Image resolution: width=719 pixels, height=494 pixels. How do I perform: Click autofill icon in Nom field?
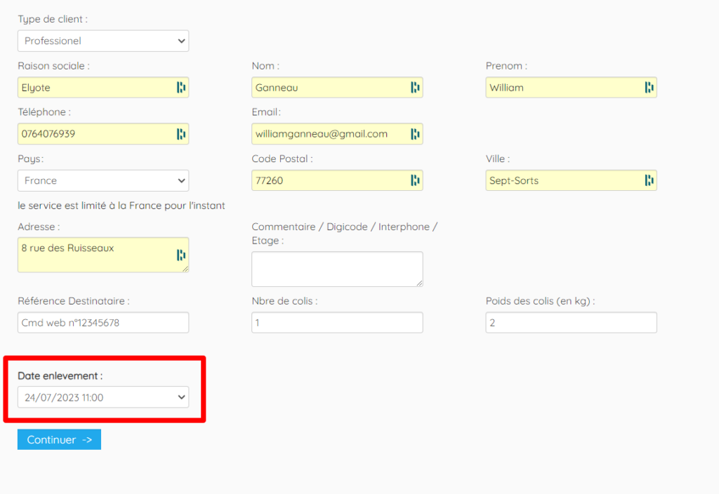point(415,88)
